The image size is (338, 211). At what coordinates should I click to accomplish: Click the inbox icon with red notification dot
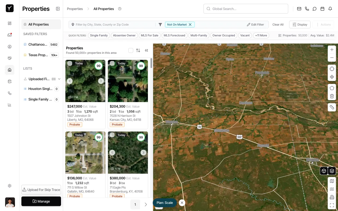tap(10, 35)
